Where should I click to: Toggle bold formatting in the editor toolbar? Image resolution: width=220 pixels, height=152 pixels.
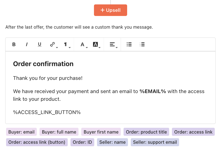14,44
